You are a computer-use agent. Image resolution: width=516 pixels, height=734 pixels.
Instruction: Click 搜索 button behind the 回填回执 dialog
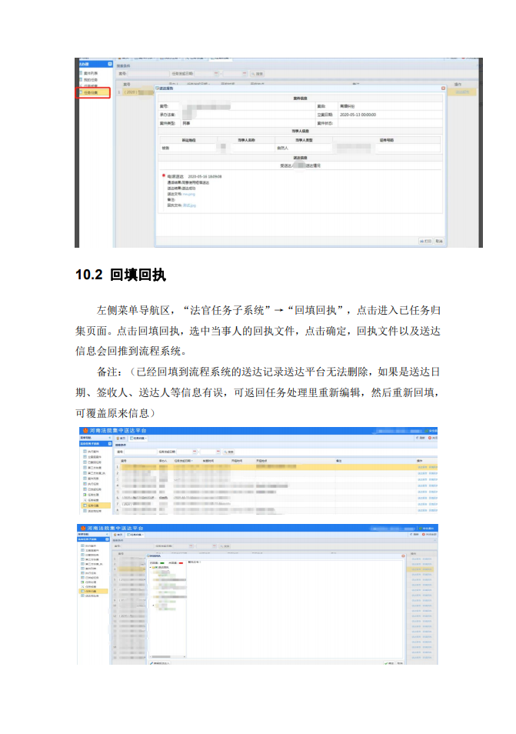(225, 546)
